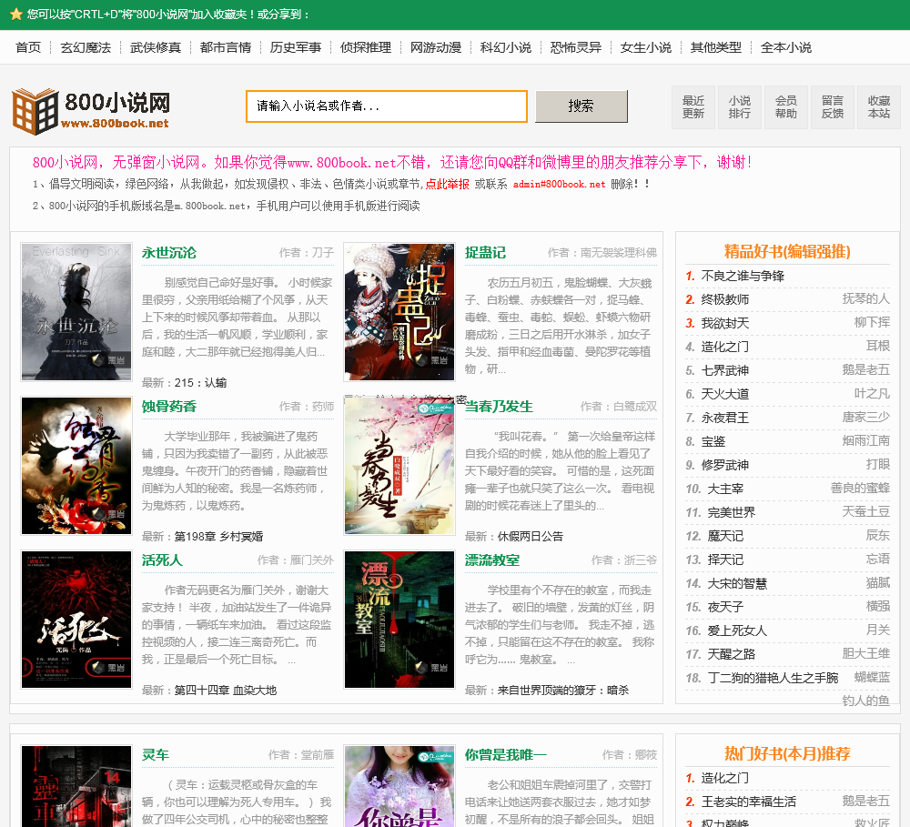Click the 点此举报 report link

click(448, 184)
